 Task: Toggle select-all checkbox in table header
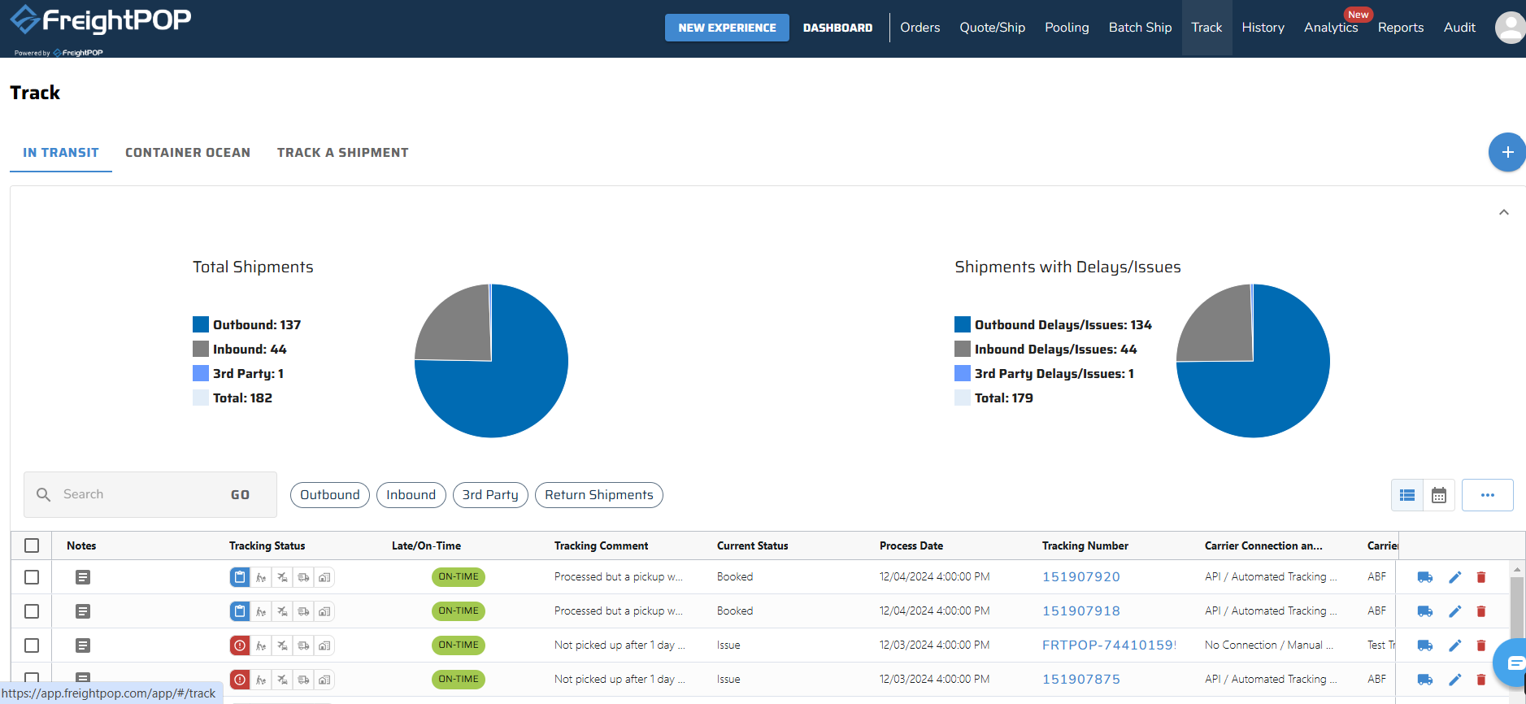32,545
